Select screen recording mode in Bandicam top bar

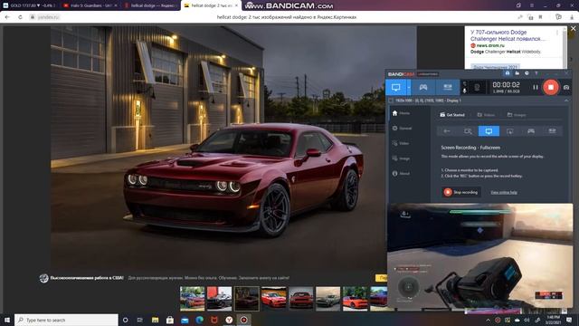(396, 87)
